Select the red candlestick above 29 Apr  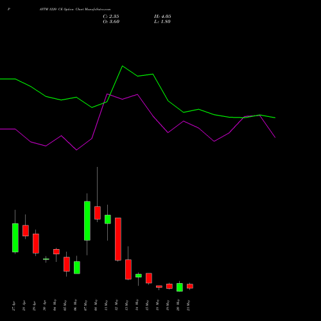point(36,243)
